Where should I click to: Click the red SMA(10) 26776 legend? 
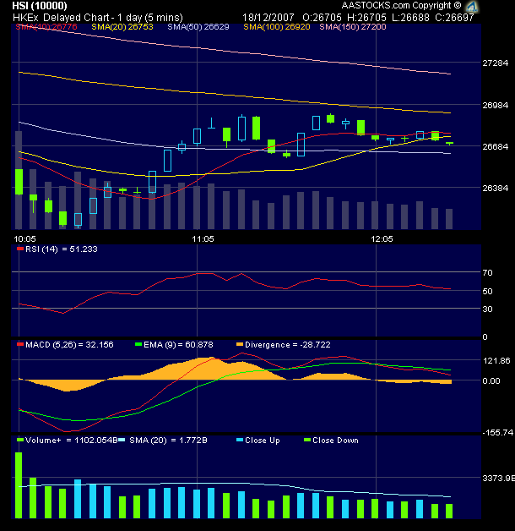pyautogui.click(x=46, y=27)
